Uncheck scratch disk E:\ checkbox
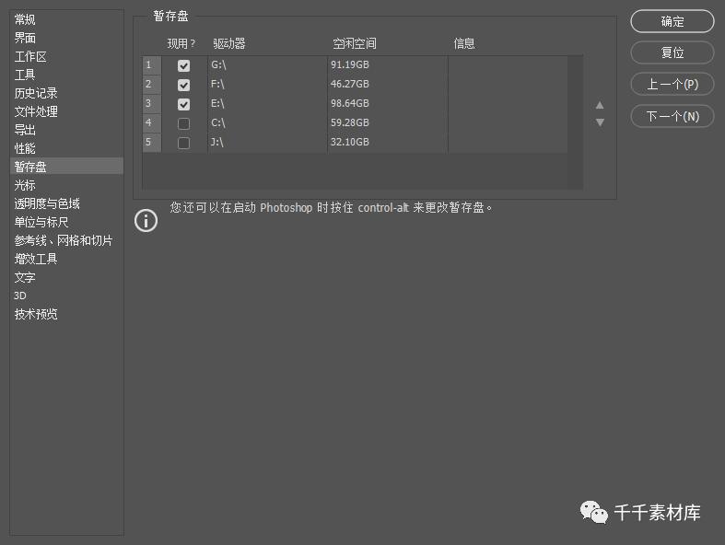The width and height of the screenshot is (725, 545). [x=183, y=104]
